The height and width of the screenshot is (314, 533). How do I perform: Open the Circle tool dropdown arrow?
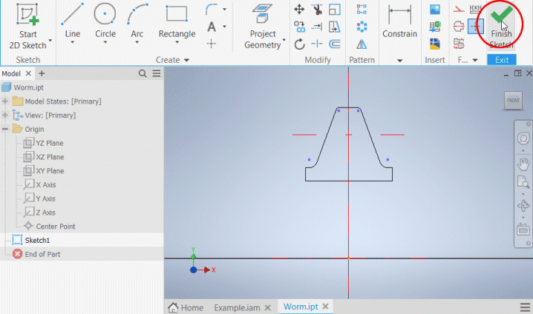(x=105, y=42)
